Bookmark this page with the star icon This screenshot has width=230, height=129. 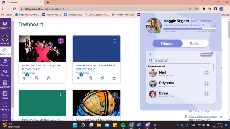coord(197,9)
